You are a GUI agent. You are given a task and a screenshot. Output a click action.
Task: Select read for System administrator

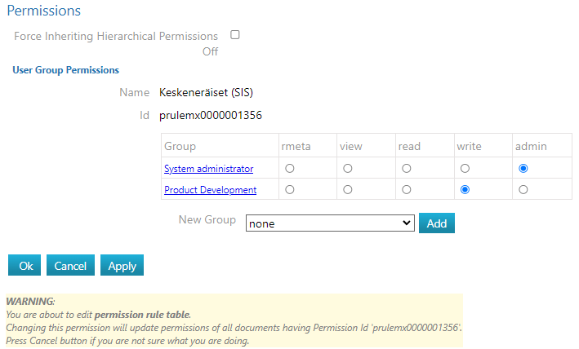[x=407, y=169]
